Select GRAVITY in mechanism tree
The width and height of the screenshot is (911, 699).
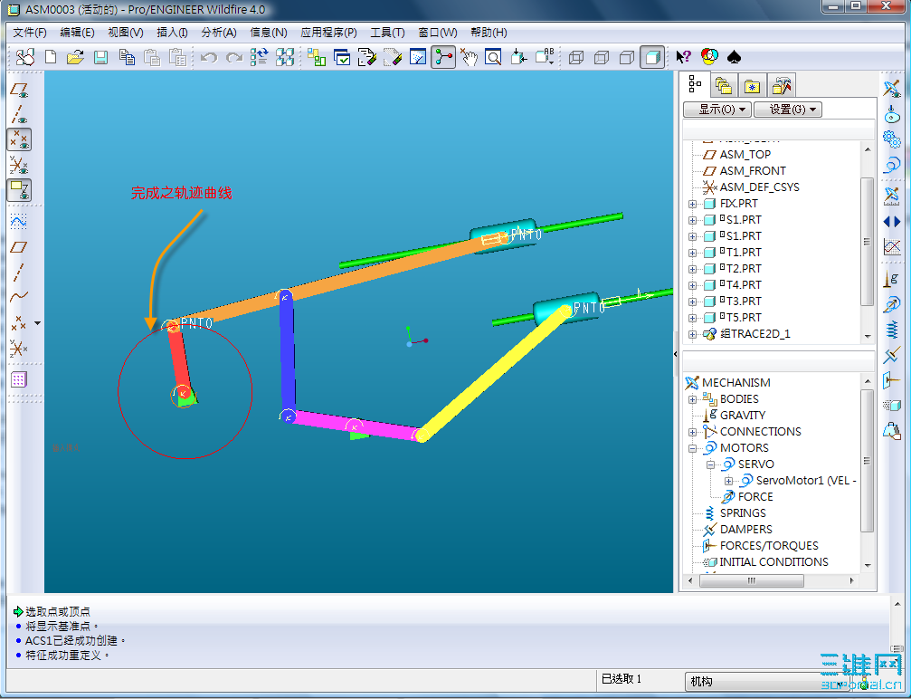pyautogui.click(x=743, y=416)
